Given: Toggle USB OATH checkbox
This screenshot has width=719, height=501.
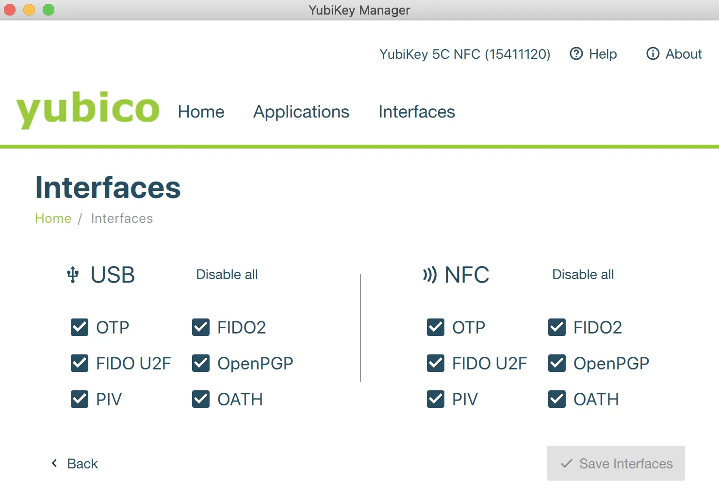Looking at the screenshot, I should coord(201,400).
